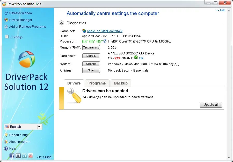The image size is (233, 162).
Task: Click the 3.9Gb memory value
Action: point(112,48)
